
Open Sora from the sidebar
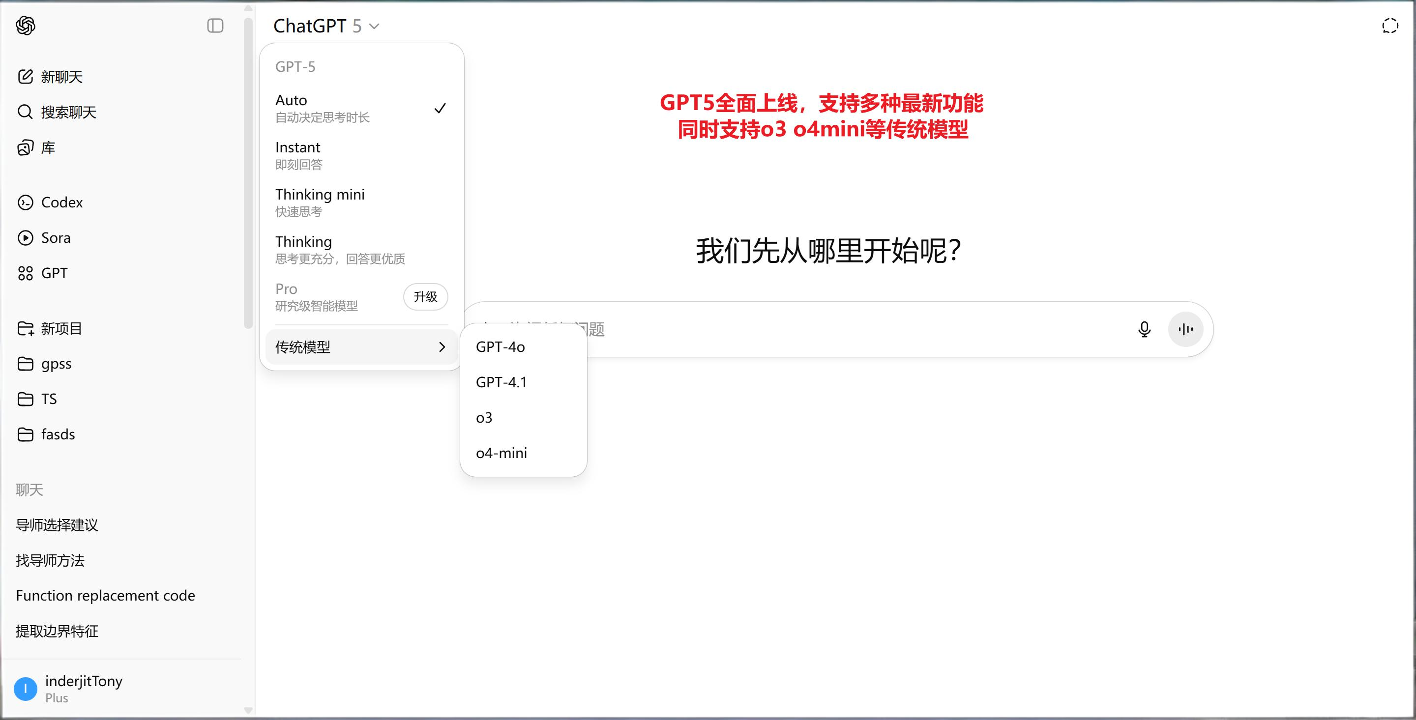tap(55, 237)
